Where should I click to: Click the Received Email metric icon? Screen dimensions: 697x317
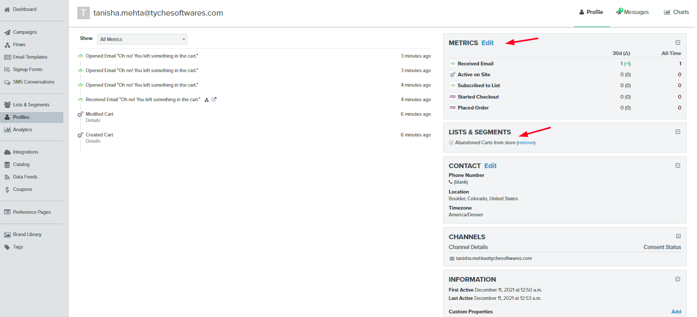453,64
